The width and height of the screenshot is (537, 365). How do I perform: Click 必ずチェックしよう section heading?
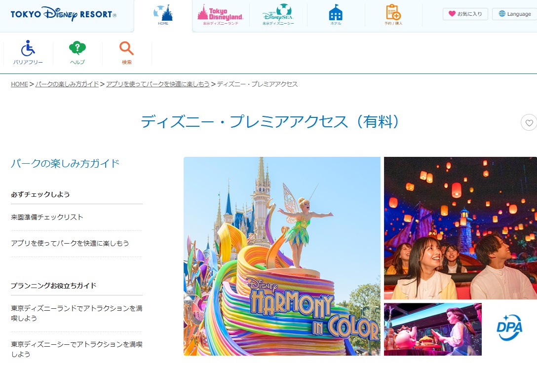(x=40, y=194)
